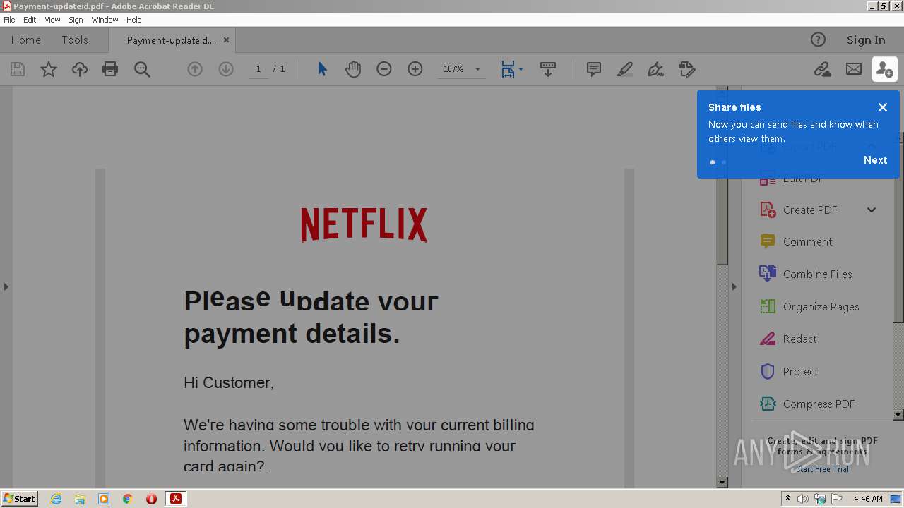Screen dimensions: 904x508
Task: Open the Sign menu
Action: point(76,20)
